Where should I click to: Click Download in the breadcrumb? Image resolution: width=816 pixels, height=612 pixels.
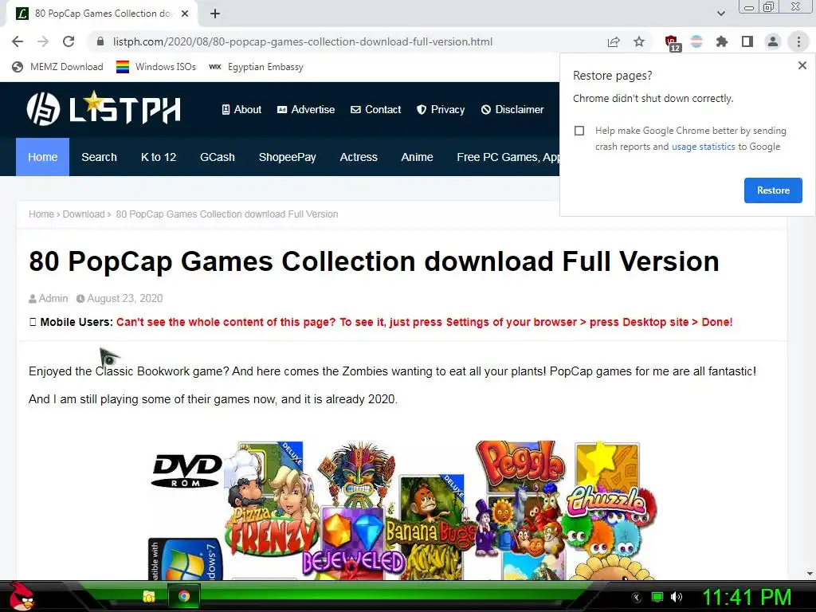coord(84,214)
